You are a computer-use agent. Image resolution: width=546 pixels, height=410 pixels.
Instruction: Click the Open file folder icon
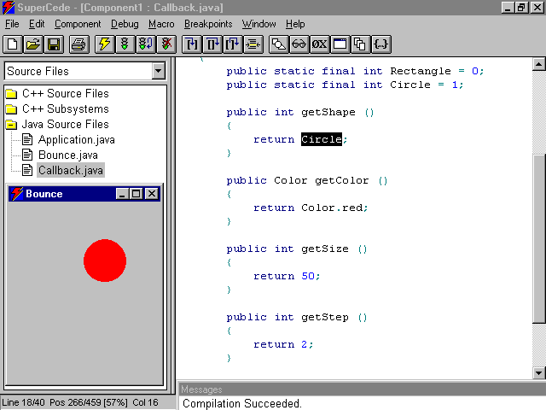tap(33, 44)
